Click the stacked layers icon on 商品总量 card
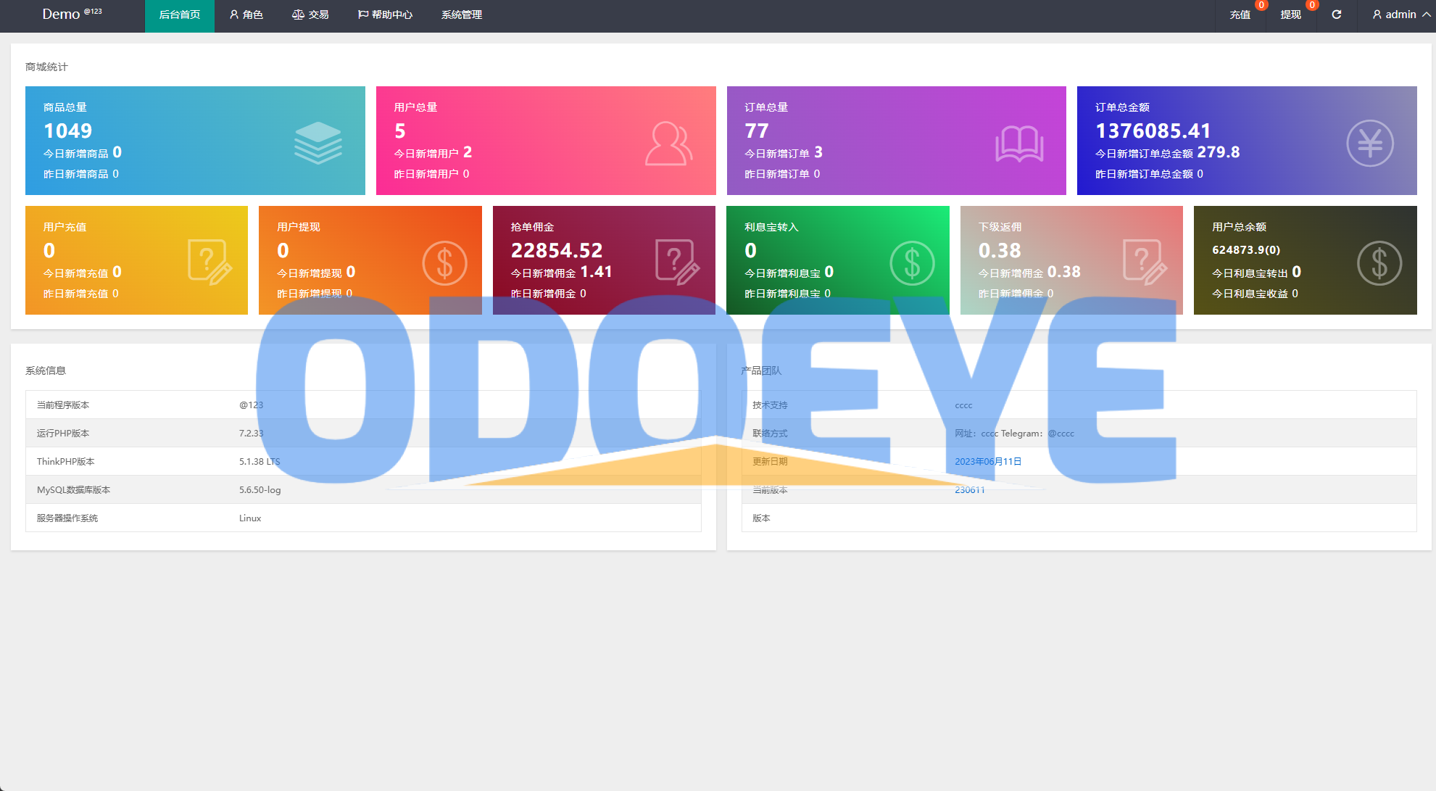The height and width of the screenshot is (791, 1436). 318,143
